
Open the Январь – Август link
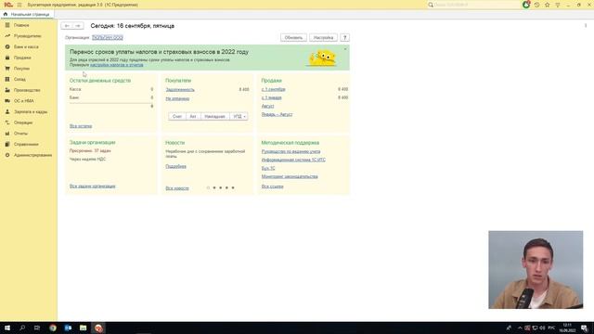(x=277, y=114)
